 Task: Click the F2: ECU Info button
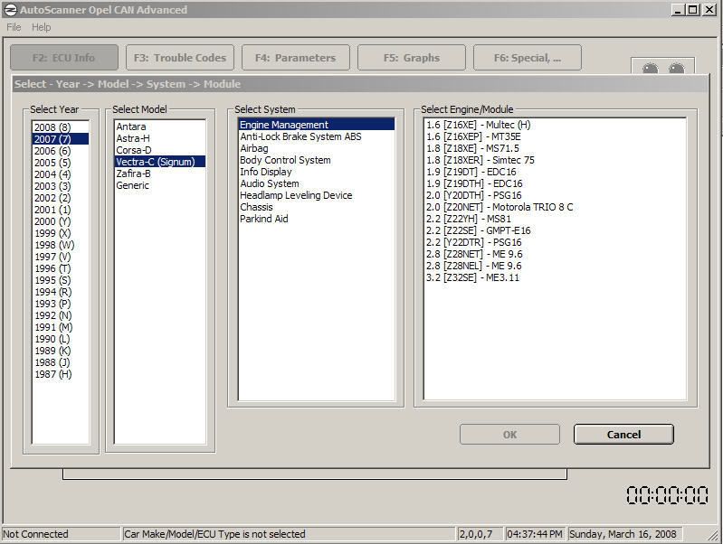tap(64, 58)
